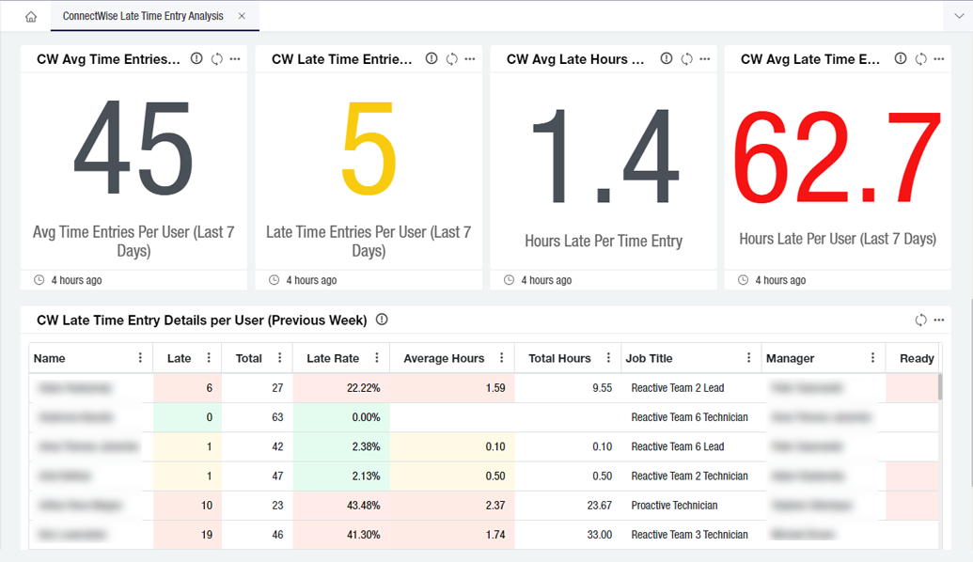Open more options for CW Avg Late Time E... widget
Viewport: 973px width, 562px height.
click(x=939, y=59)
